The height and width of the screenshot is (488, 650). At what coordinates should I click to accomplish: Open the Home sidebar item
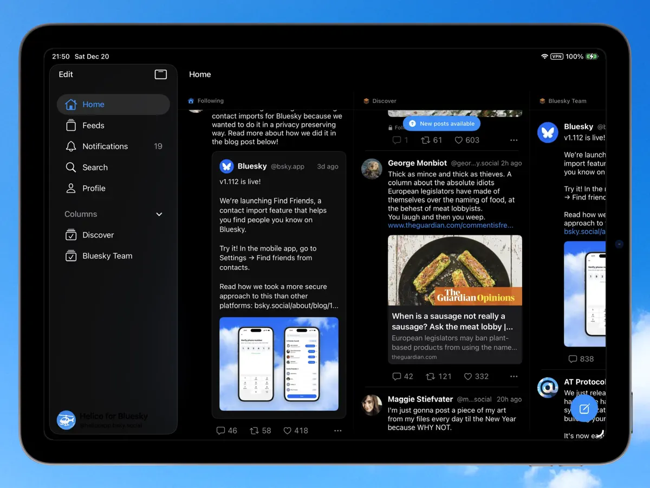tap(113, 105)
